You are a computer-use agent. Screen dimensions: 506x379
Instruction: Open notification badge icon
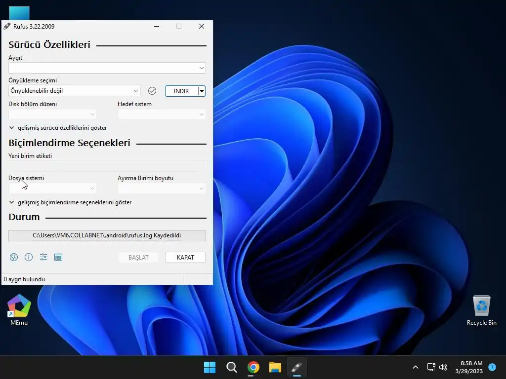(493, 367)
